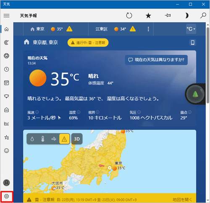The width and height of the screenshot is (210, 203).
Task: Open 地図を開く link
Action: pyautogui.click(x=182, y=200)
